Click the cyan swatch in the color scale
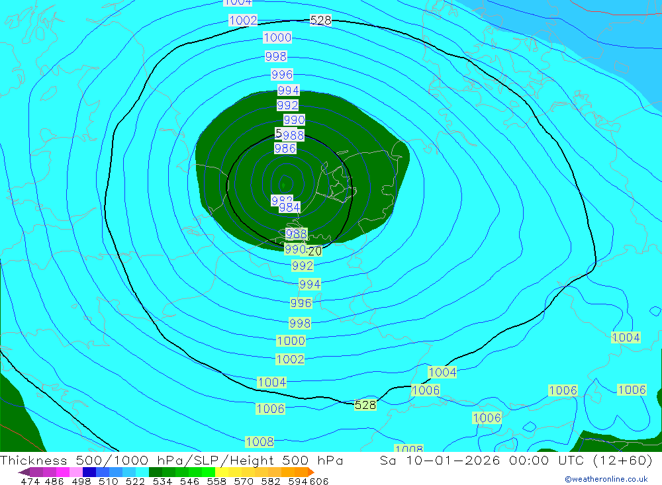The image size is (662, 485). (x=142, y=472)
